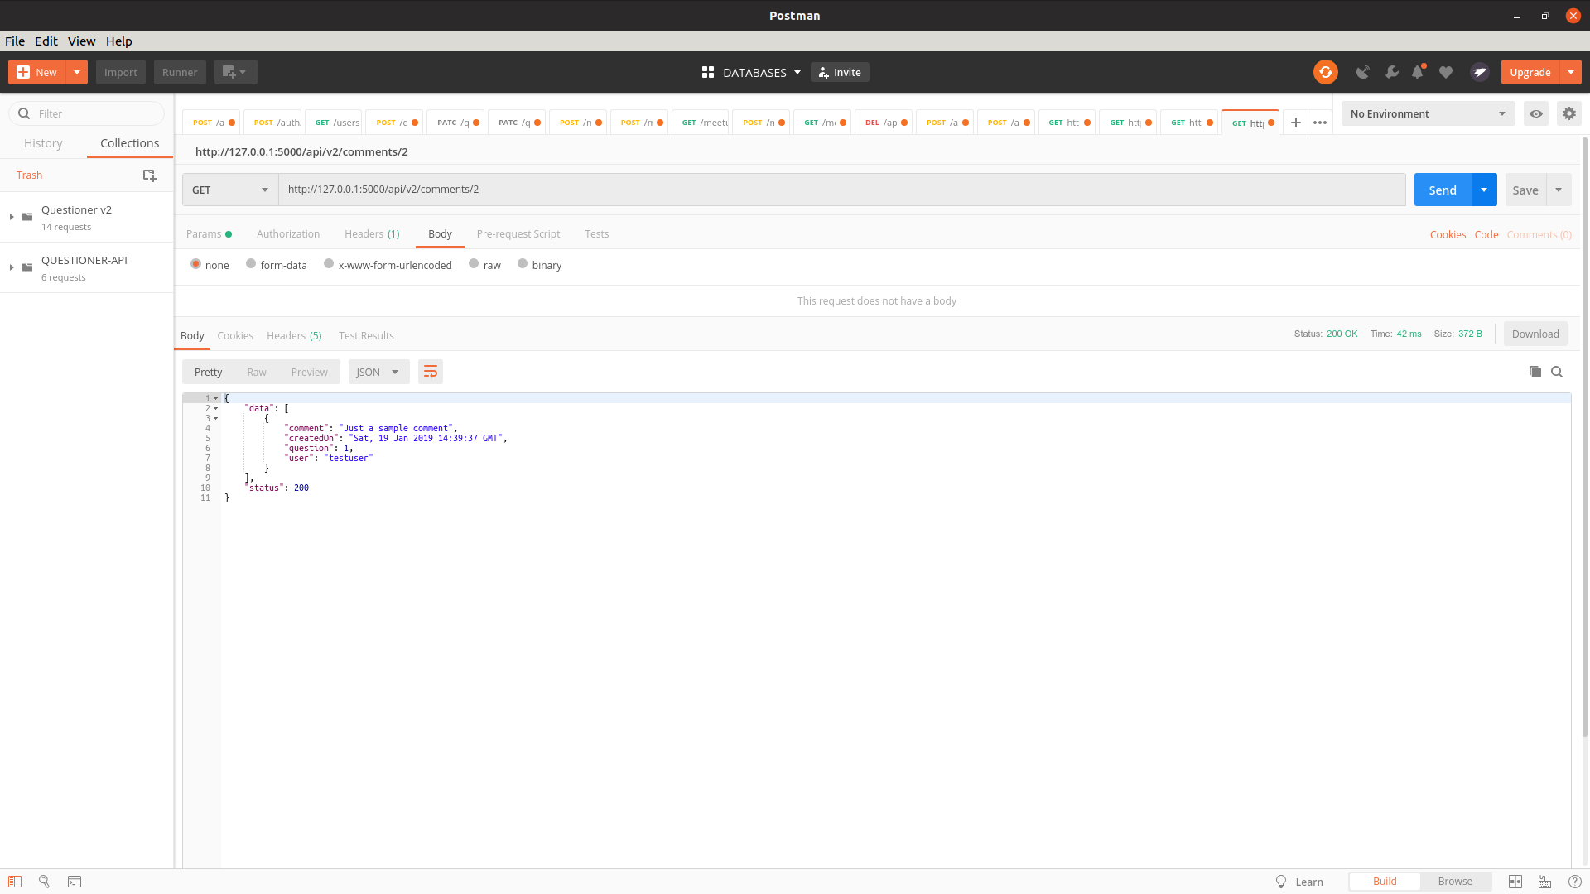Toggle environment quick look eye icon
Viewport: 1590px width, 894px height.
(x=1535, y=113)
